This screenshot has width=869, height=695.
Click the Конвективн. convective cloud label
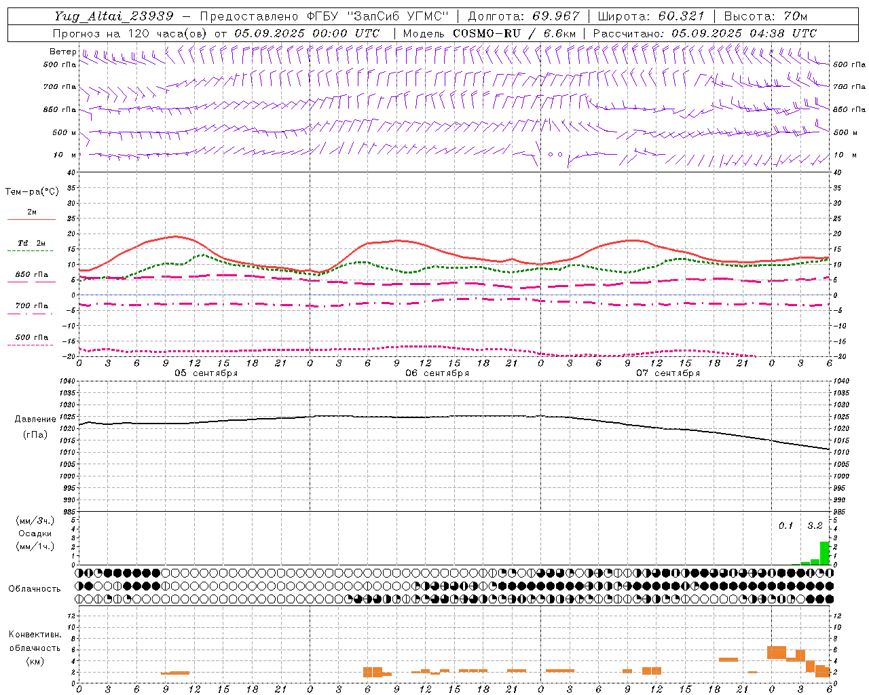pyautogui.click(x=35, y=635)
